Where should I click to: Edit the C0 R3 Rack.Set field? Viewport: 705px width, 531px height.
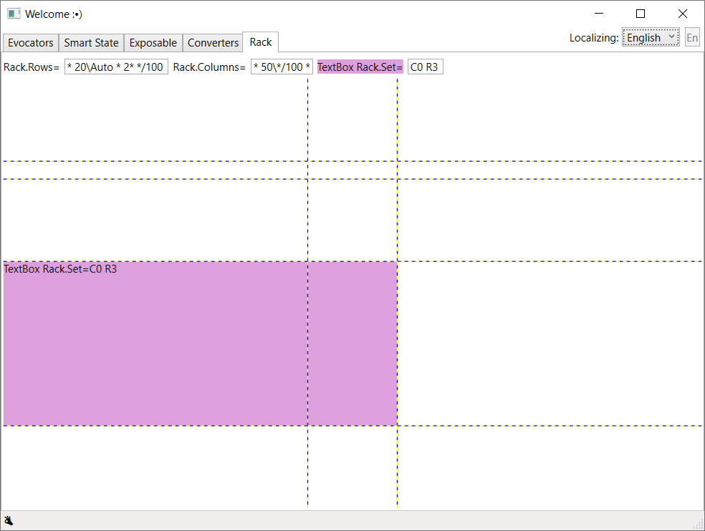tap(425, 67)
